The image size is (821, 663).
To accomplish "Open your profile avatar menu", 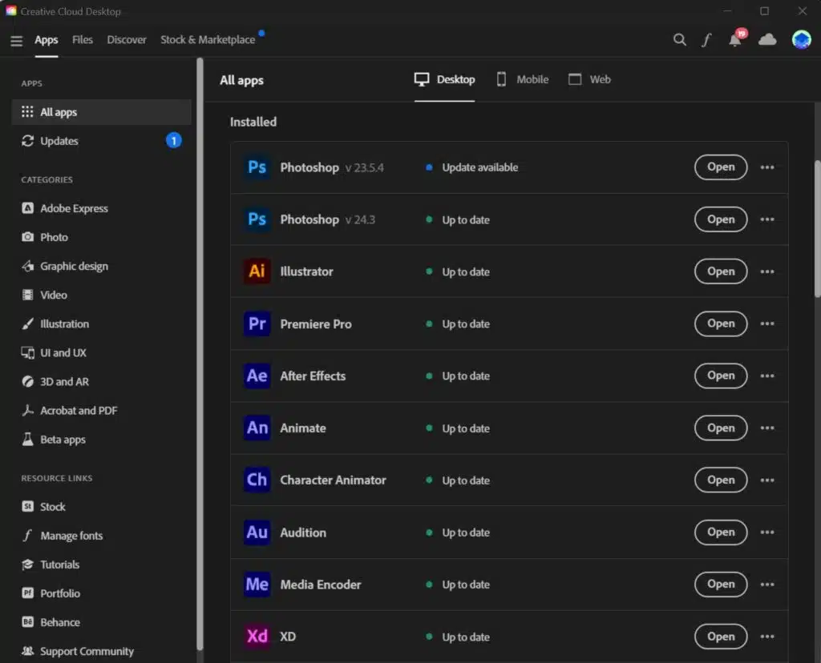I will [x=800, y=38].
